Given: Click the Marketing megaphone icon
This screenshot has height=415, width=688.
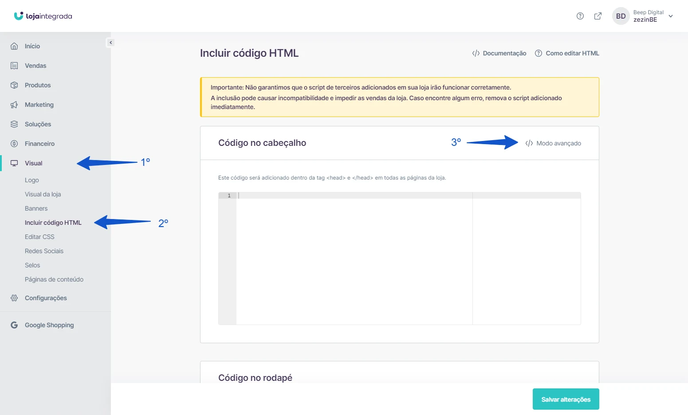Looking at the screenshot, I should (x=14, y=105).
